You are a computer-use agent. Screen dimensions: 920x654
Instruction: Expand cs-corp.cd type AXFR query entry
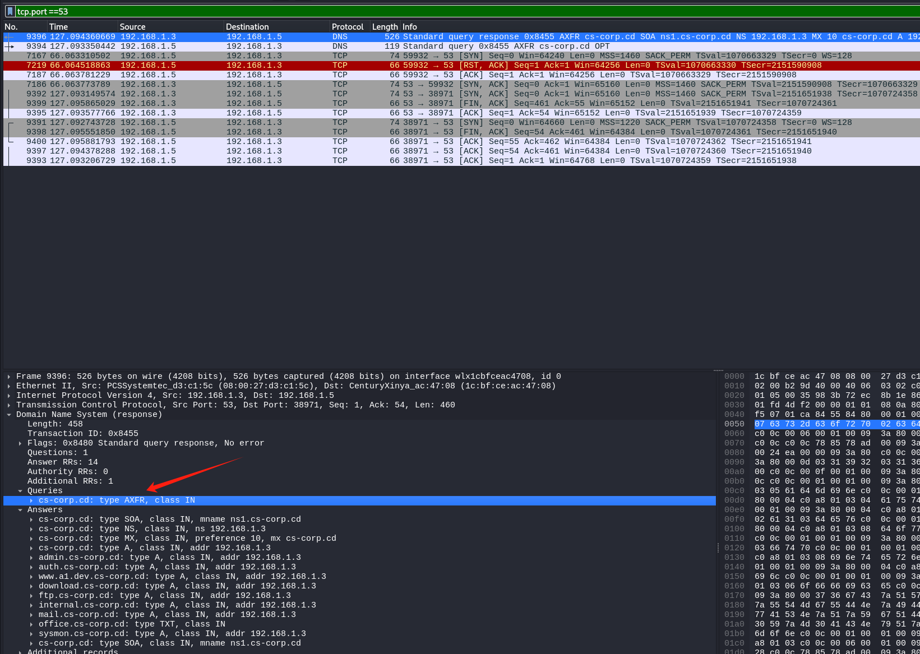(x=31, y=500)
